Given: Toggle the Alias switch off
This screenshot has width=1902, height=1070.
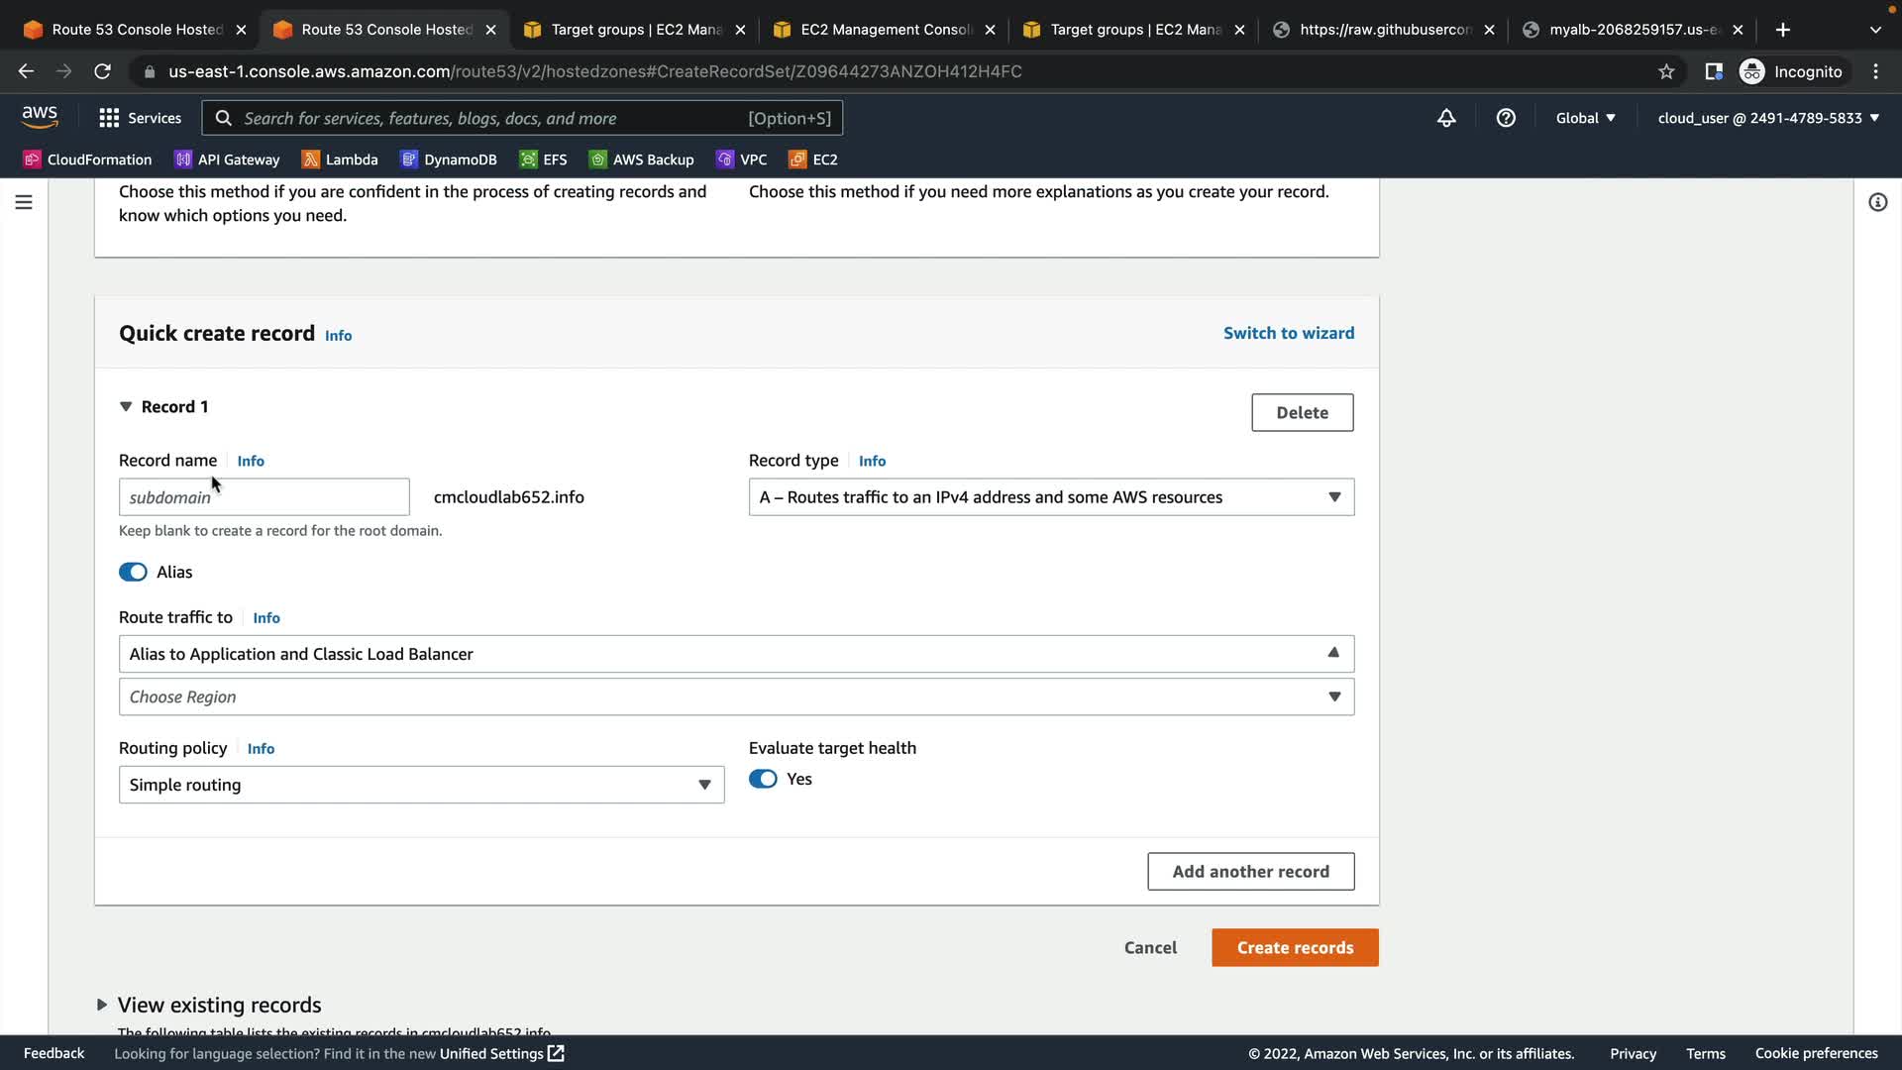Looking at the screenshot, I should coord(133,572).
